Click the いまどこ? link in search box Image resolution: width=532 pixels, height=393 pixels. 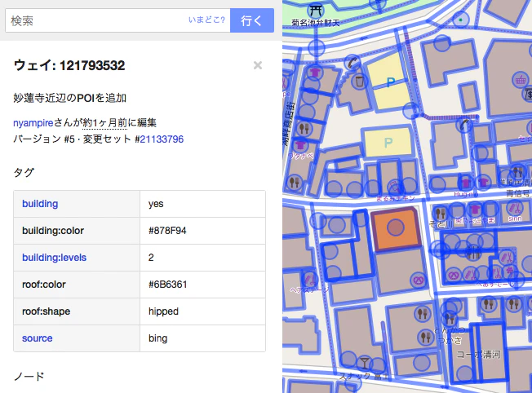[x=206, y=20]
